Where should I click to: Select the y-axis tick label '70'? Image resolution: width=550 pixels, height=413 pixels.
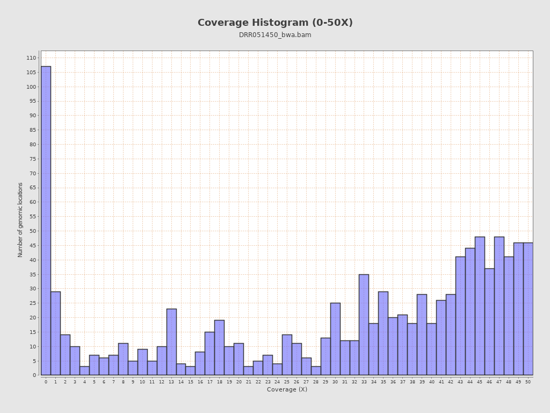coord(33,174)
